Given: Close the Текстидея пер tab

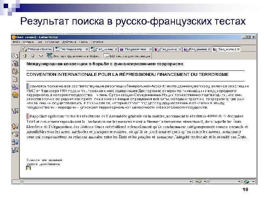Looking at the screenshot, I should coord(87,49).
